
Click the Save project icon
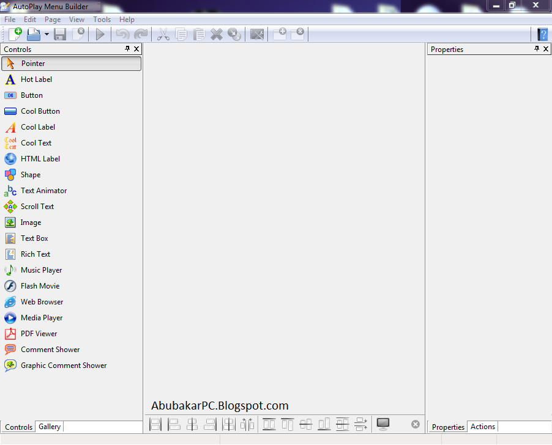coord(59,34)
